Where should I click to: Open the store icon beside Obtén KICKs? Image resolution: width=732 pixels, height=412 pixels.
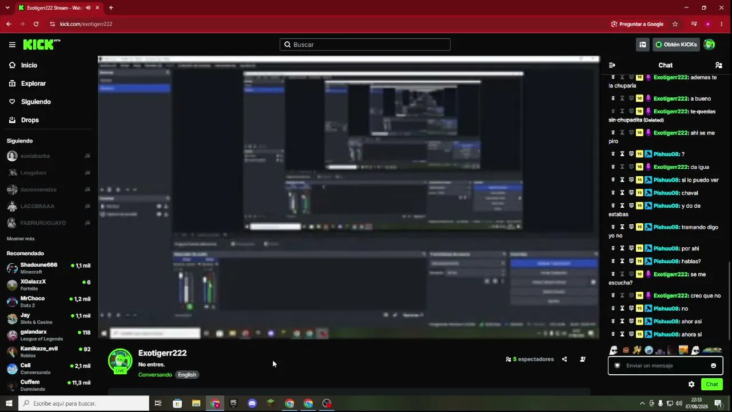pos(643,45)
